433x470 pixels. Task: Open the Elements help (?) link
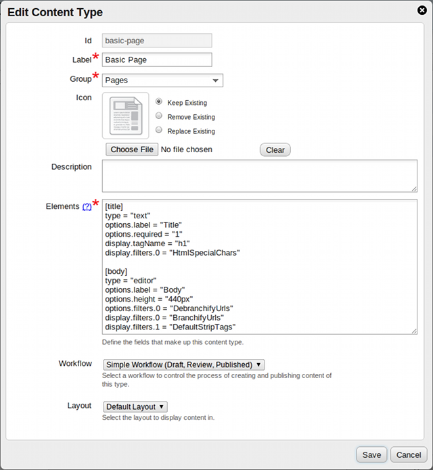[87, 207]
